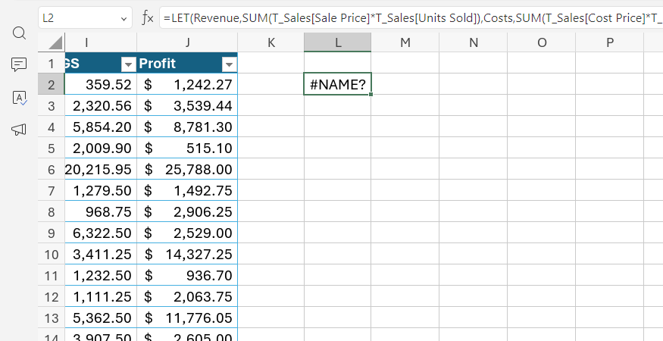Click cell with value 25,788.00

[x=187, y=169]
